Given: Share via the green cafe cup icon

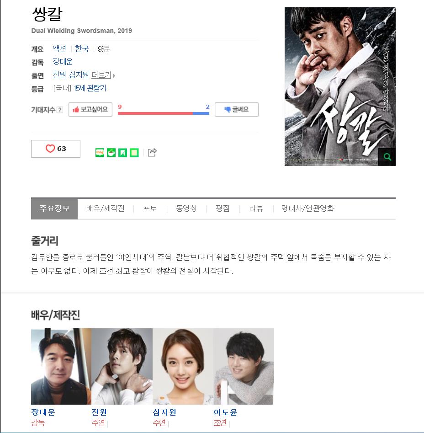Looking at the screenshot, I should pyautogui.click(x=111, y=152).
